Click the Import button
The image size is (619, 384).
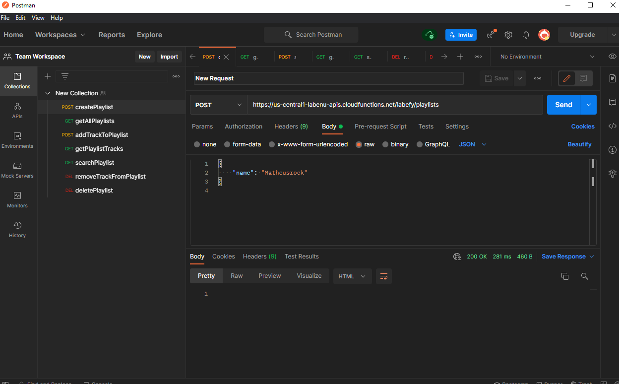pyautogui.click(x=169, y=57)
